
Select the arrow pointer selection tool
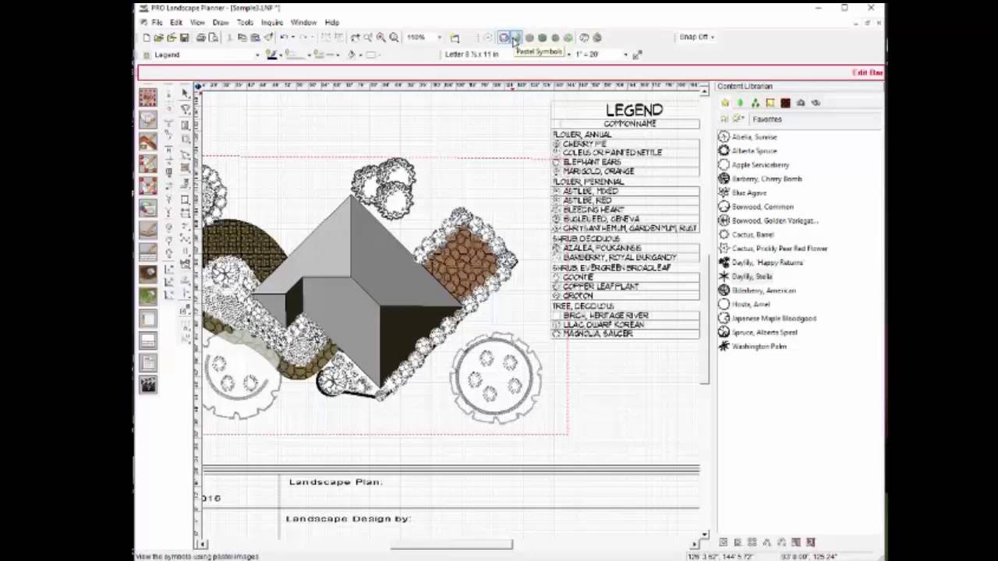[x=185, y=93]
